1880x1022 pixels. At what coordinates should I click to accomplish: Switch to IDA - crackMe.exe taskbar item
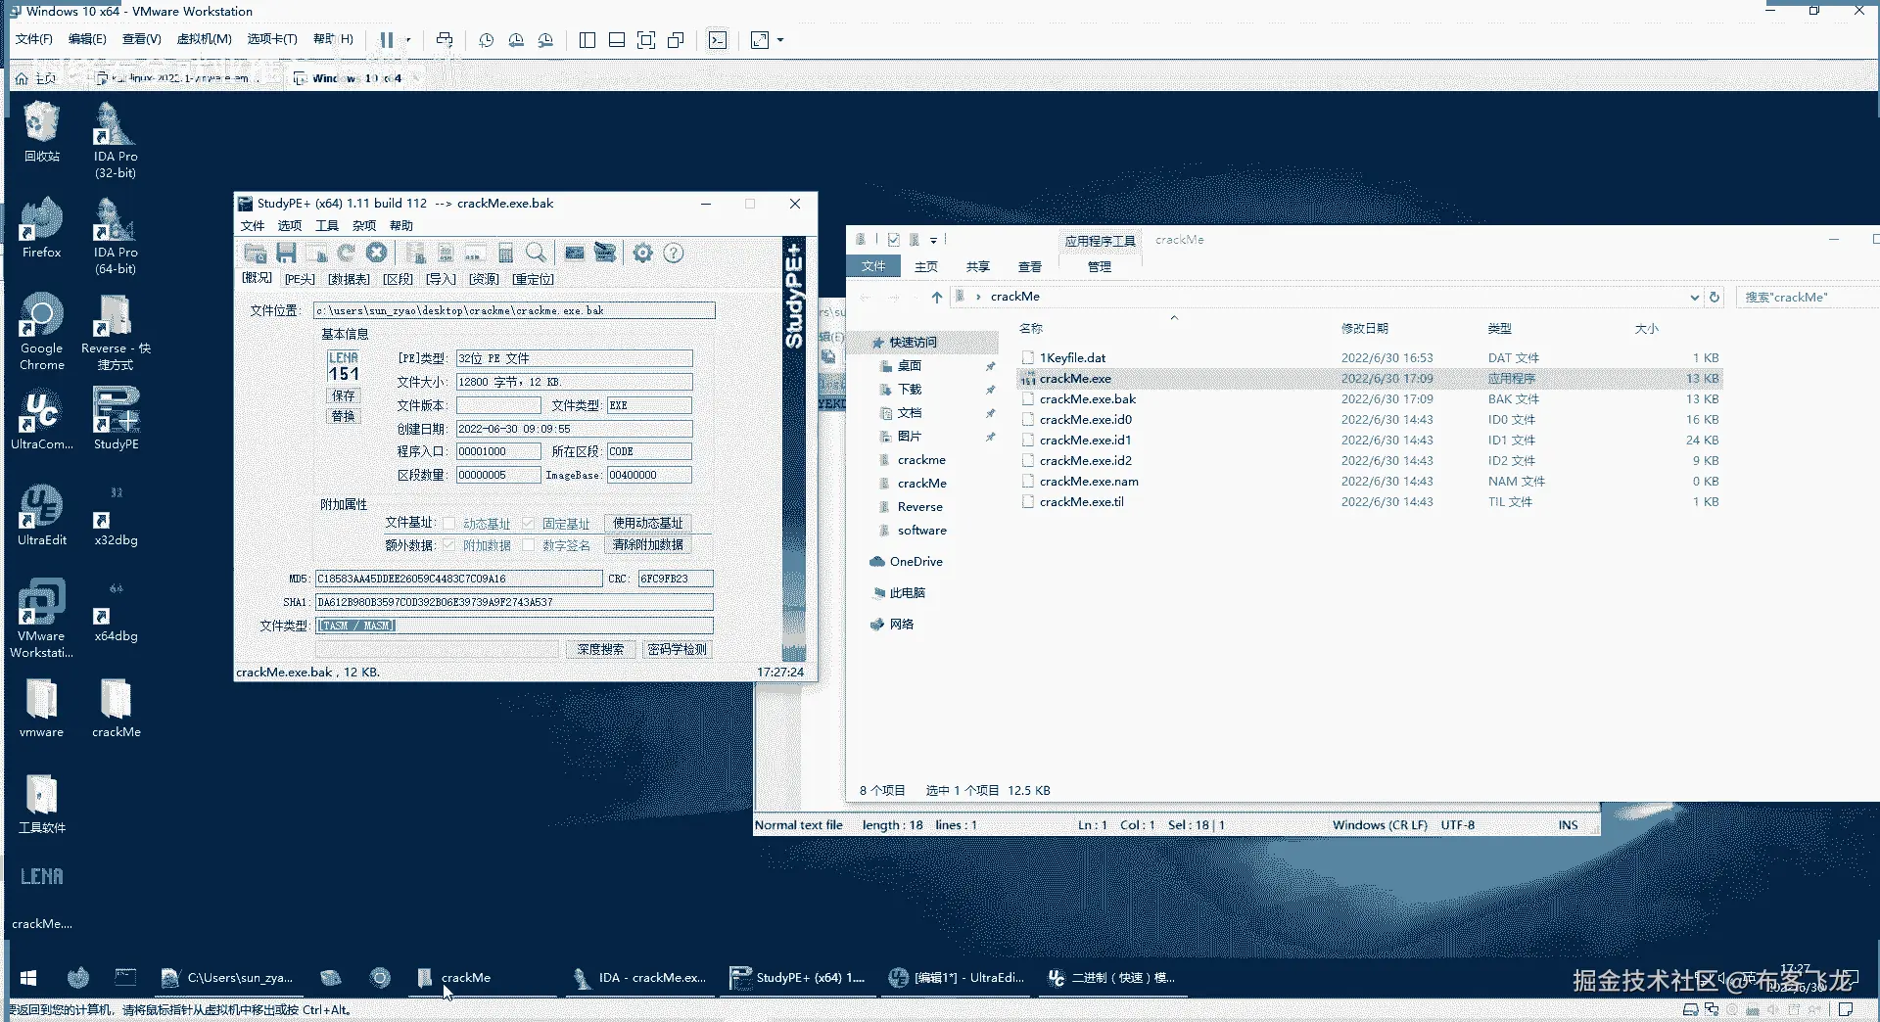pos(641,978)
